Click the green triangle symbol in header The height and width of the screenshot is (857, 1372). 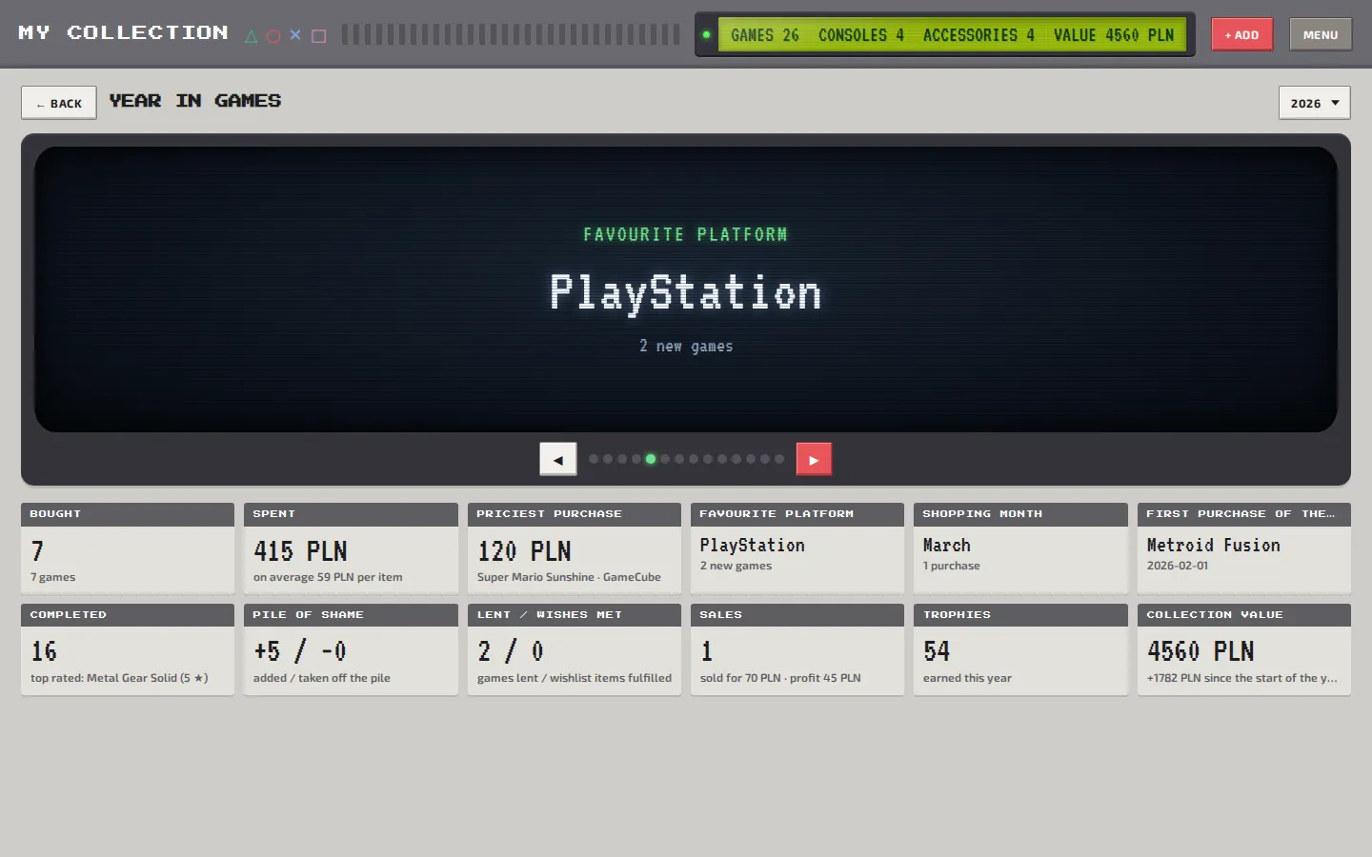pos(252,36)
